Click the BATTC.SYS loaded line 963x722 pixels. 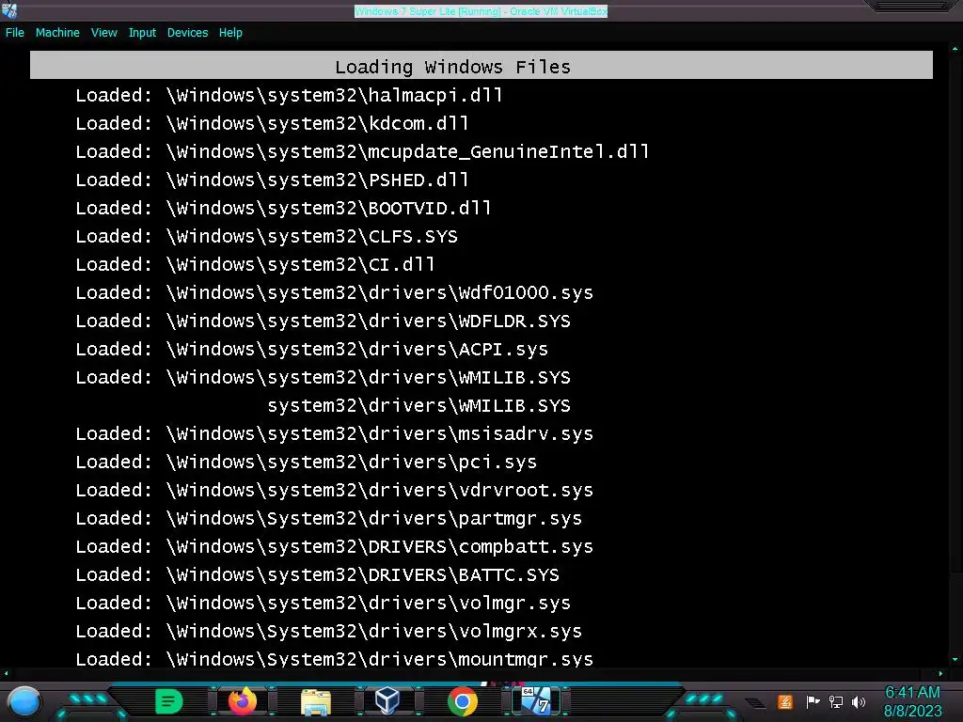click(318, 576)
